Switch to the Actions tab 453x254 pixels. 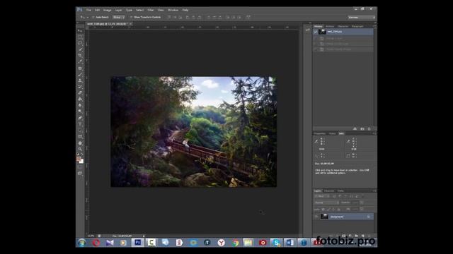[330, 26]
